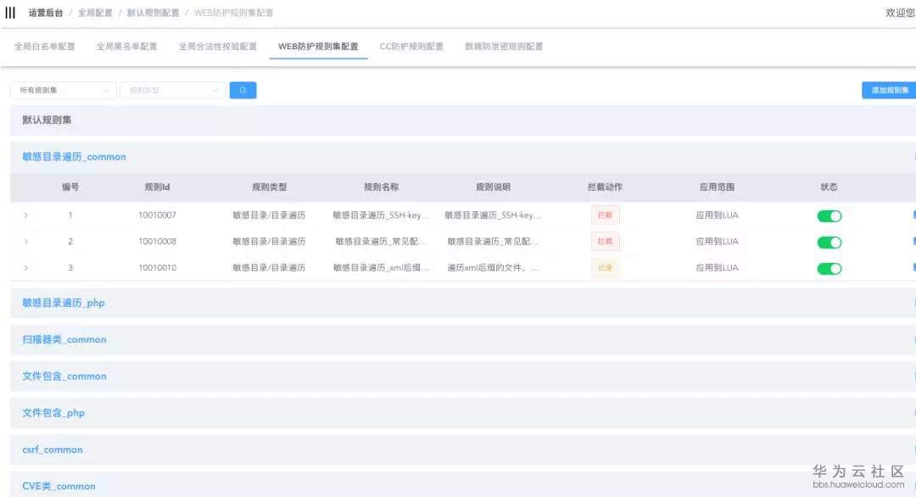Click rule name 敏感目录遍历_SSH-key cell
The height and width of the screenshot is (497, 916).
click(x=381, y=215)
